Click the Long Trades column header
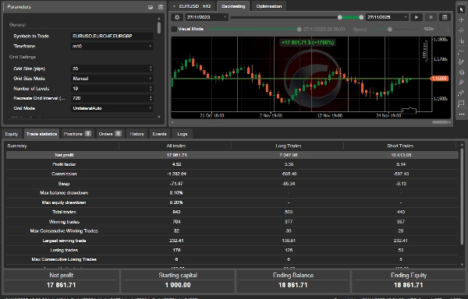This screenshot has width=468, height=299. point(289,146)
